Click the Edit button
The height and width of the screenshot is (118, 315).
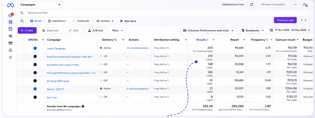click(x=73, y=30)
